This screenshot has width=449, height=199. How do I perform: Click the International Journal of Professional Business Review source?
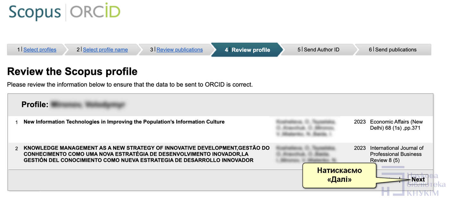point(397,154)
